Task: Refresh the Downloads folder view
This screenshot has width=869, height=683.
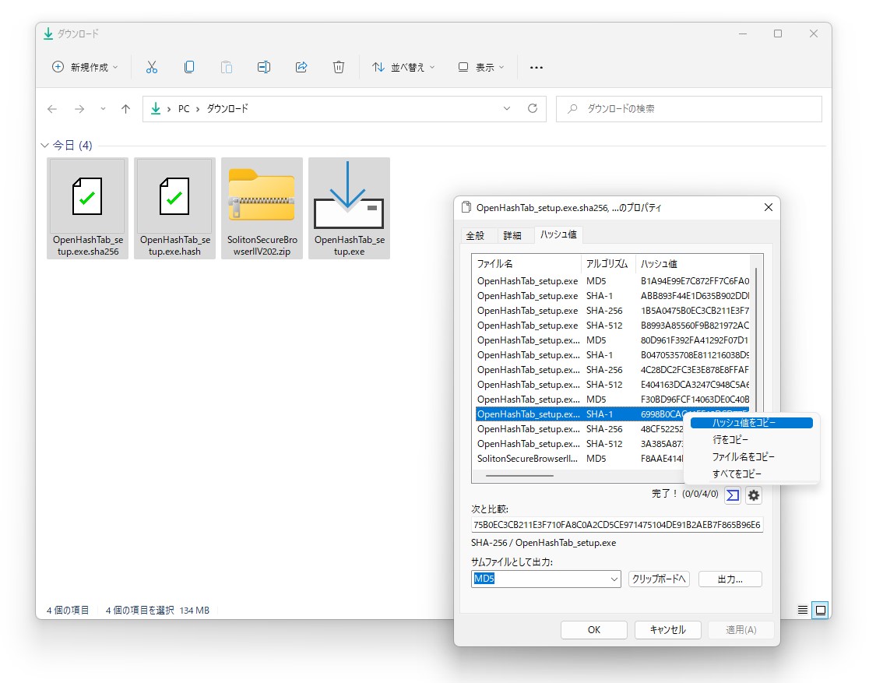Action: (x=533, y=108)
